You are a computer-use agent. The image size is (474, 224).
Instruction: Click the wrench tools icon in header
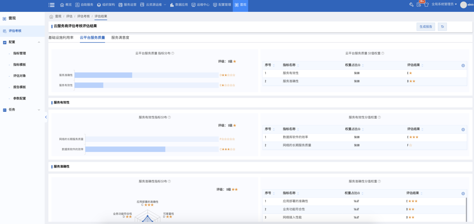click(x=411, y=5)
